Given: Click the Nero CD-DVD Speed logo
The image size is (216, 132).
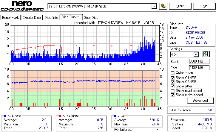Looking at the screenshot, I should click(x=22, y=6).
